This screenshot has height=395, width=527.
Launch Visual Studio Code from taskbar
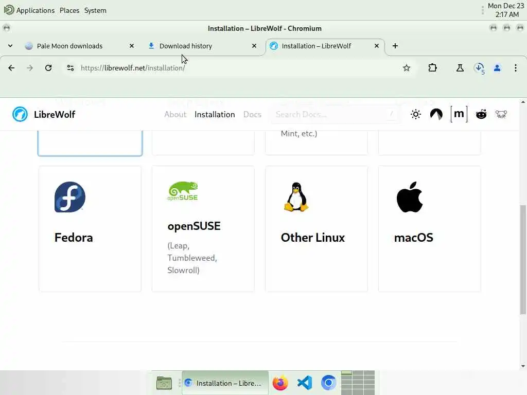point(305,383)
